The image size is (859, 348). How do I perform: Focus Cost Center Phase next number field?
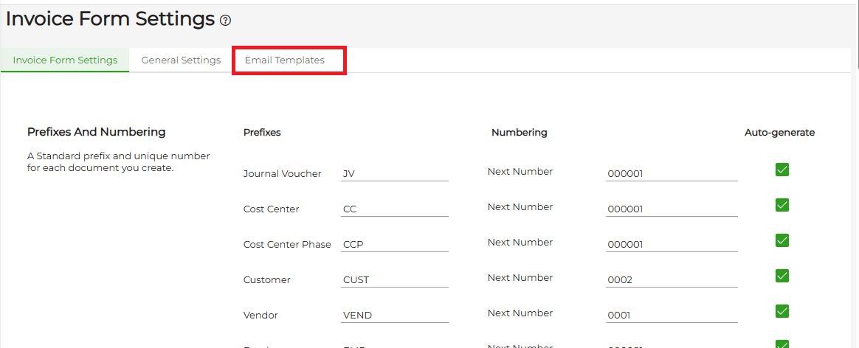pyautogui.click(x=671, y=245)
